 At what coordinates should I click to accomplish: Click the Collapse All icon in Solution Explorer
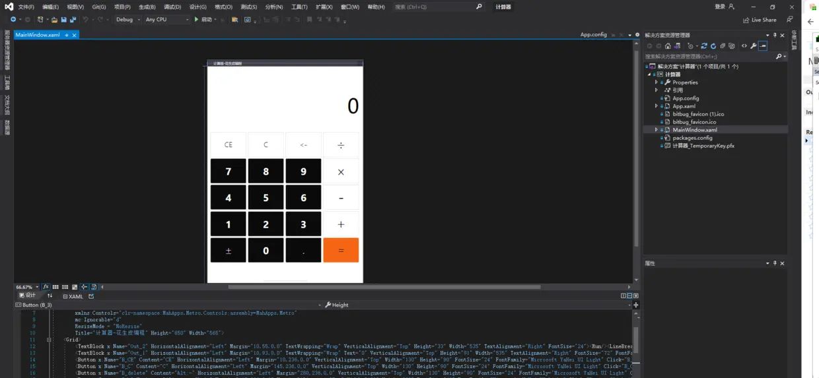723,46
